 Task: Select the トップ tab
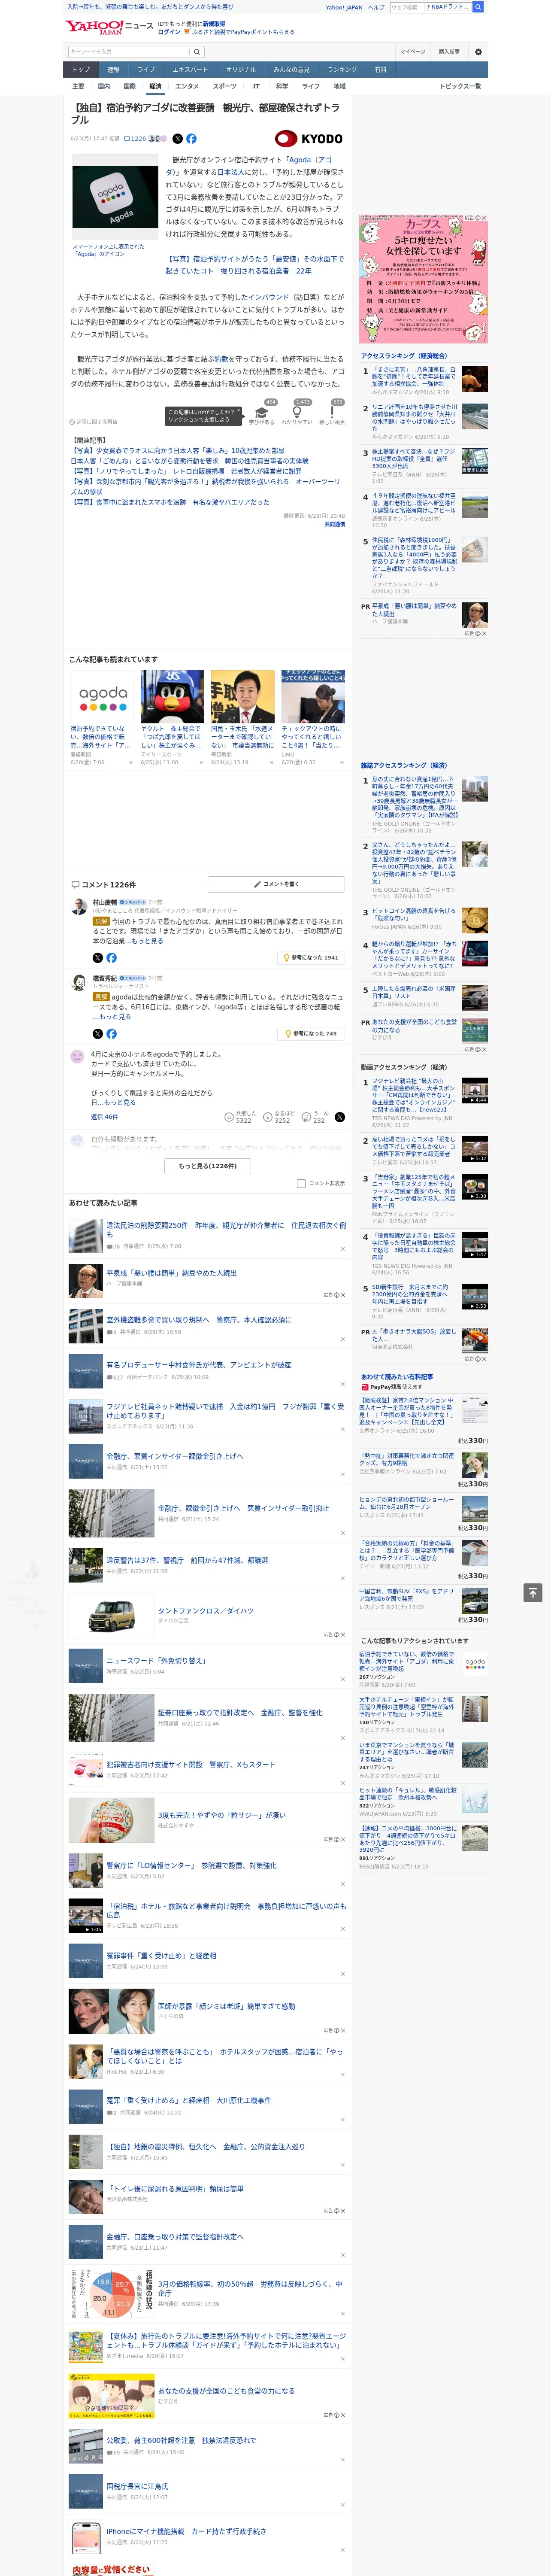pyautogui.click(x=81, y=70)
